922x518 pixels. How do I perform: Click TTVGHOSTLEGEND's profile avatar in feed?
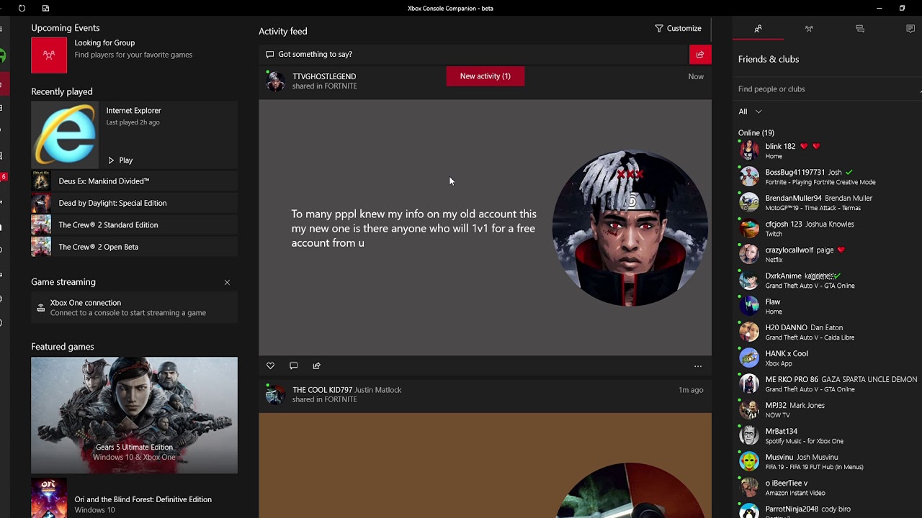click(275, 81)
